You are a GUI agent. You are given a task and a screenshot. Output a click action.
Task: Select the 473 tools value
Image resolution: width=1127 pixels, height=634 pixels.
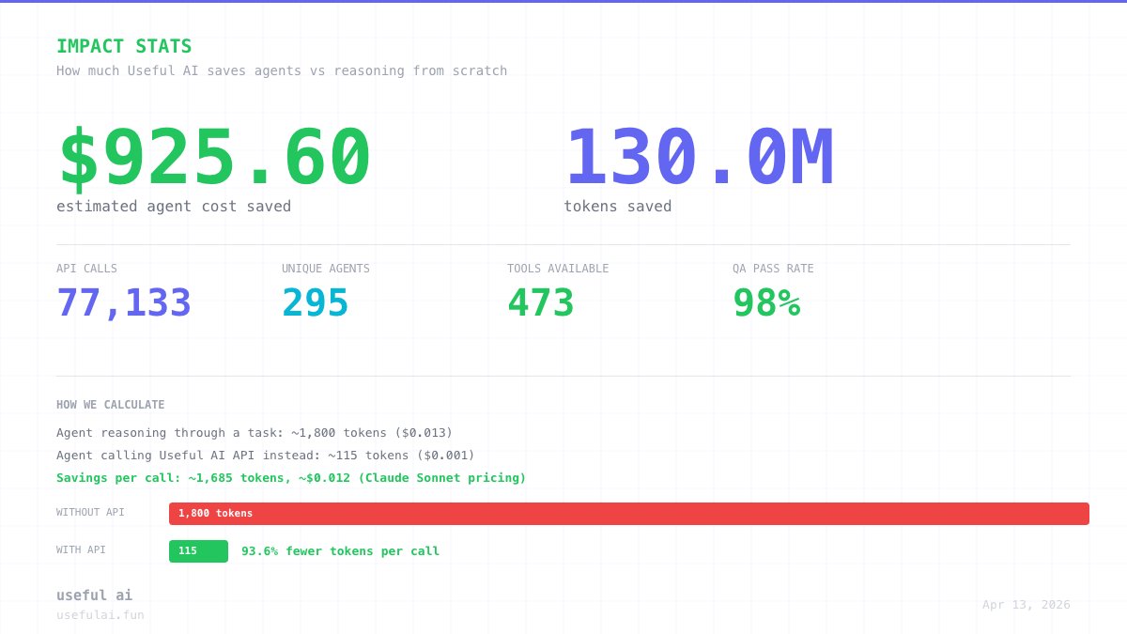pyautogui.click(x=541, y=303)
